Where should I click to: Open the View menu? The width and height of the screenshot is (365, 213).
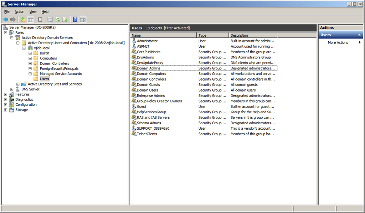(33, 12)
